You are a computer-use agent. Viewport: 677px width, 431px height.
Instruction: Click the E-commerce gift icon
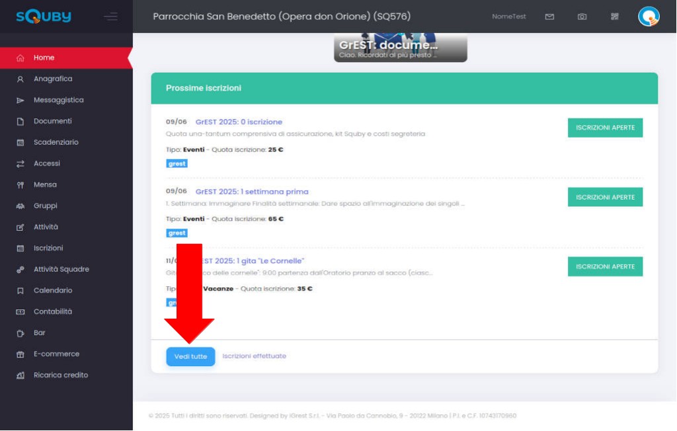20,354
